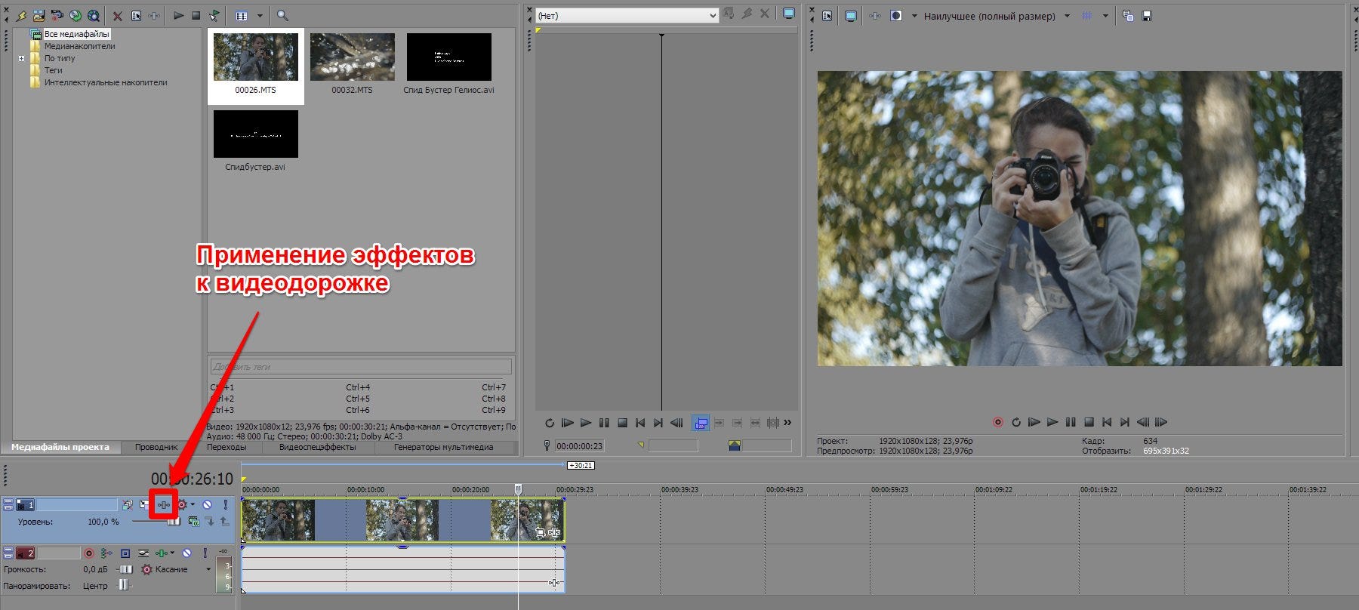Click the red X remove media icon
The height and width of the screenshot is (610, 1359).
(x=118, y=15)
